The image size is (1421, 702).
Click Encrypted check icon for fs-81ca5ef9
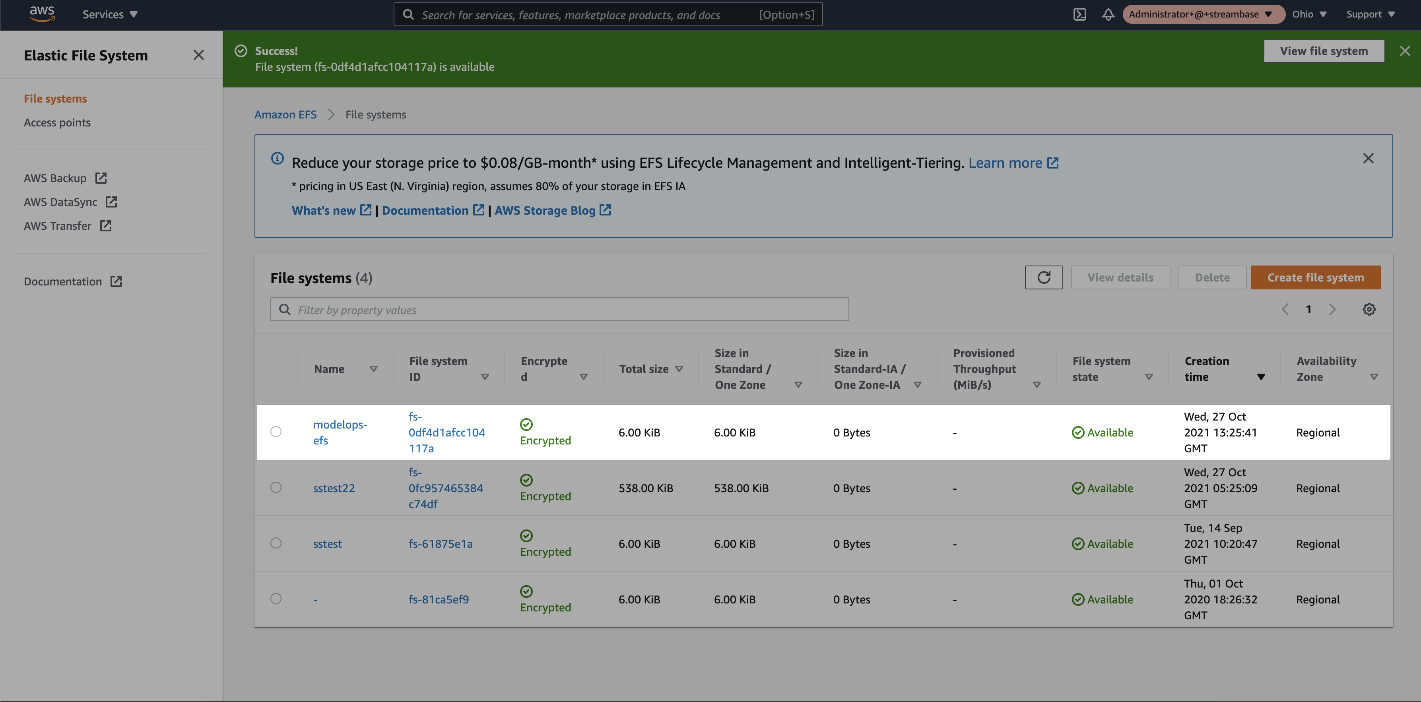[526, 591]
